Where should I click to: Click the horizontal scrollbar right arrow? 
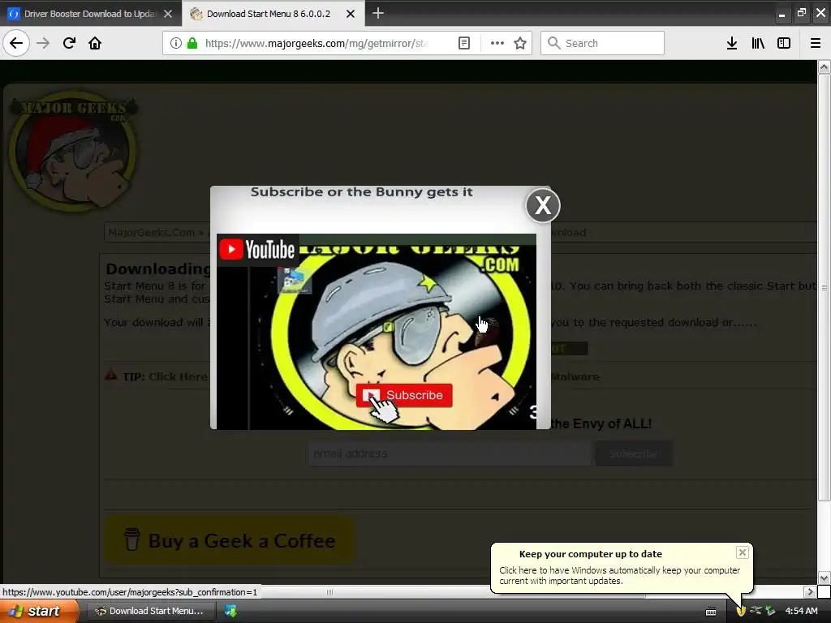pyautogui.click(x=810, y=591)
